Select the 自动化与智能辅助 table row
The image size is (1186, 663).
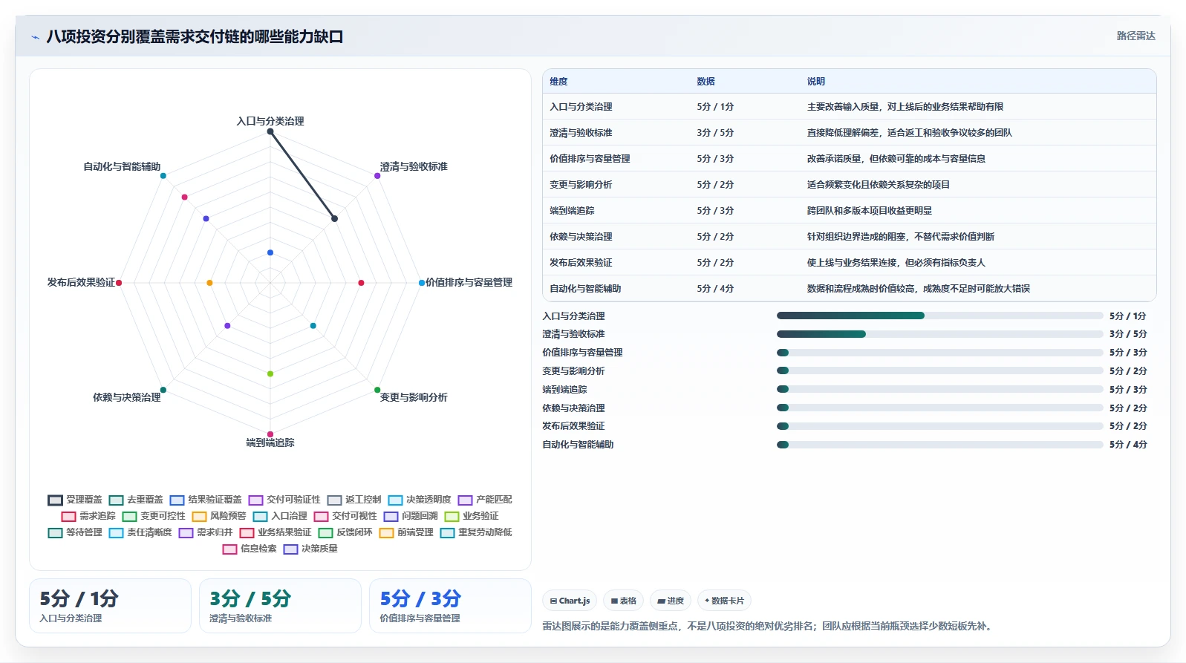point(849,289)
